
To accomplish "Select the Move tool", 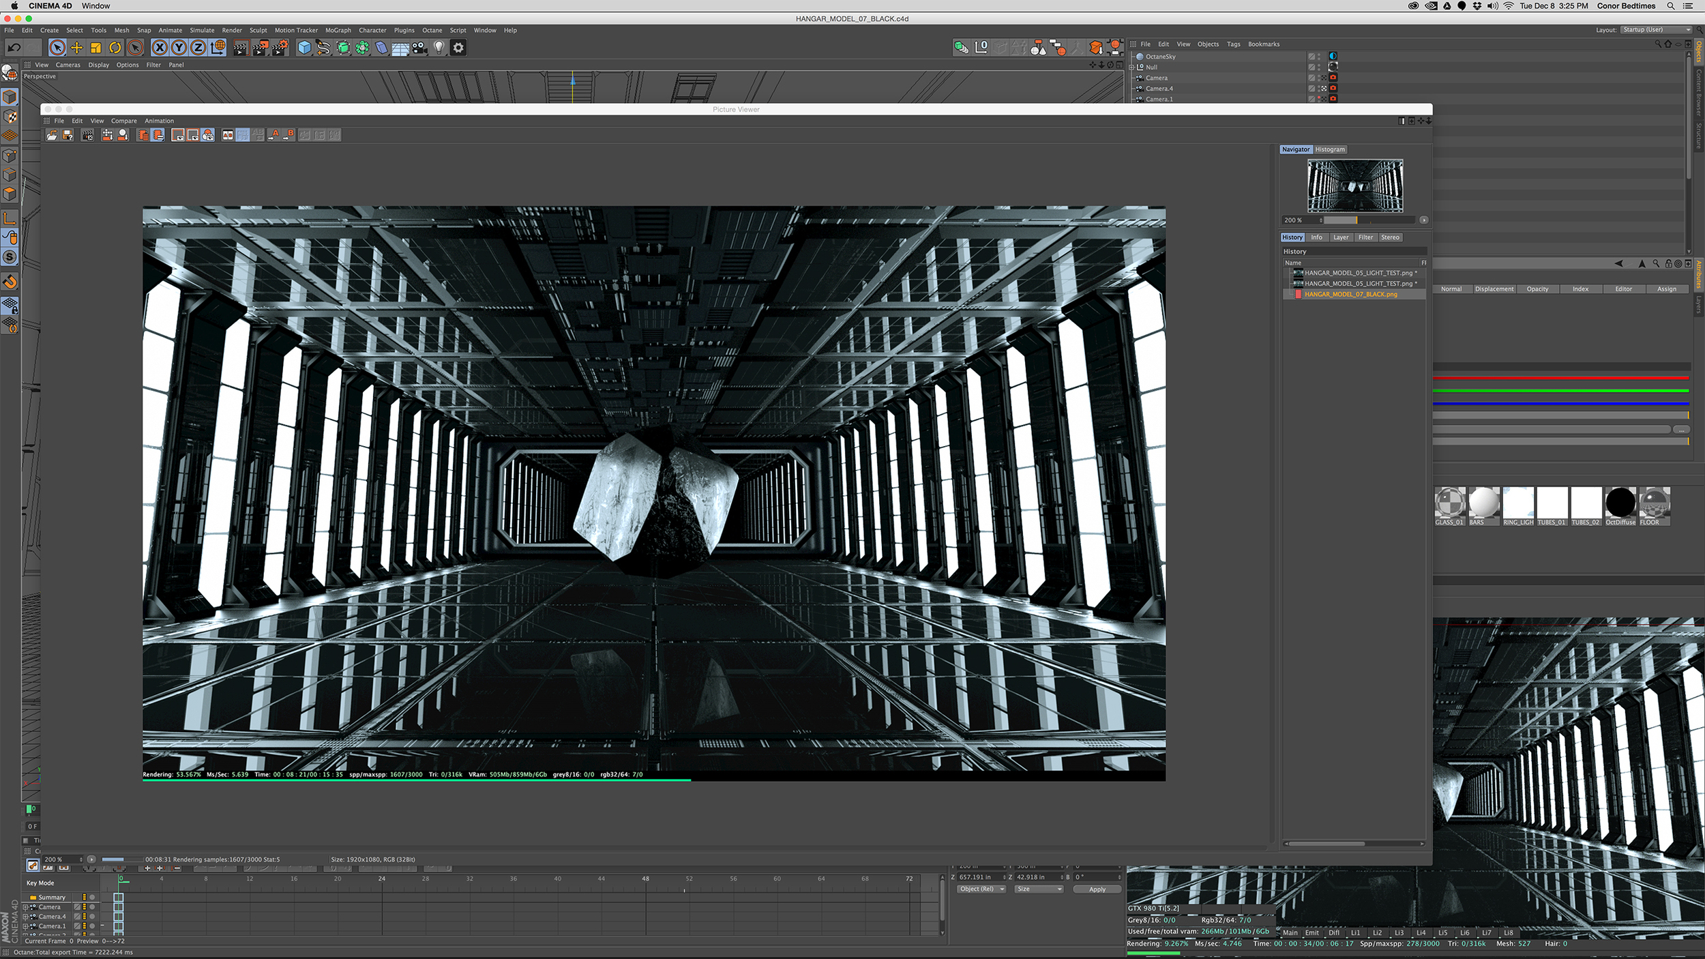I will tap(76, 47).
